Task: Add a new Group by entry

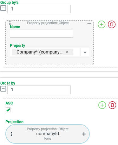Action: (x=102, y=24)
